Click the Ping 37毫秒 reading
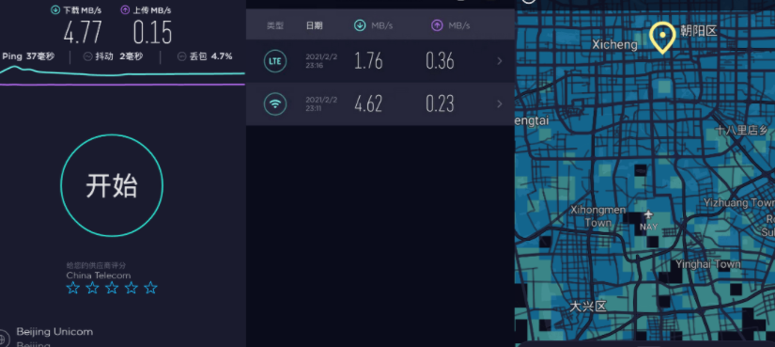The height and width of the screenshot is (347, 775). pos(28,56)
